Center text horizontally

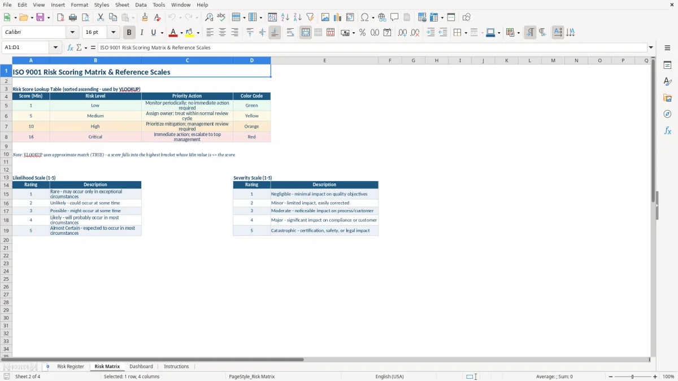[222, 33]
